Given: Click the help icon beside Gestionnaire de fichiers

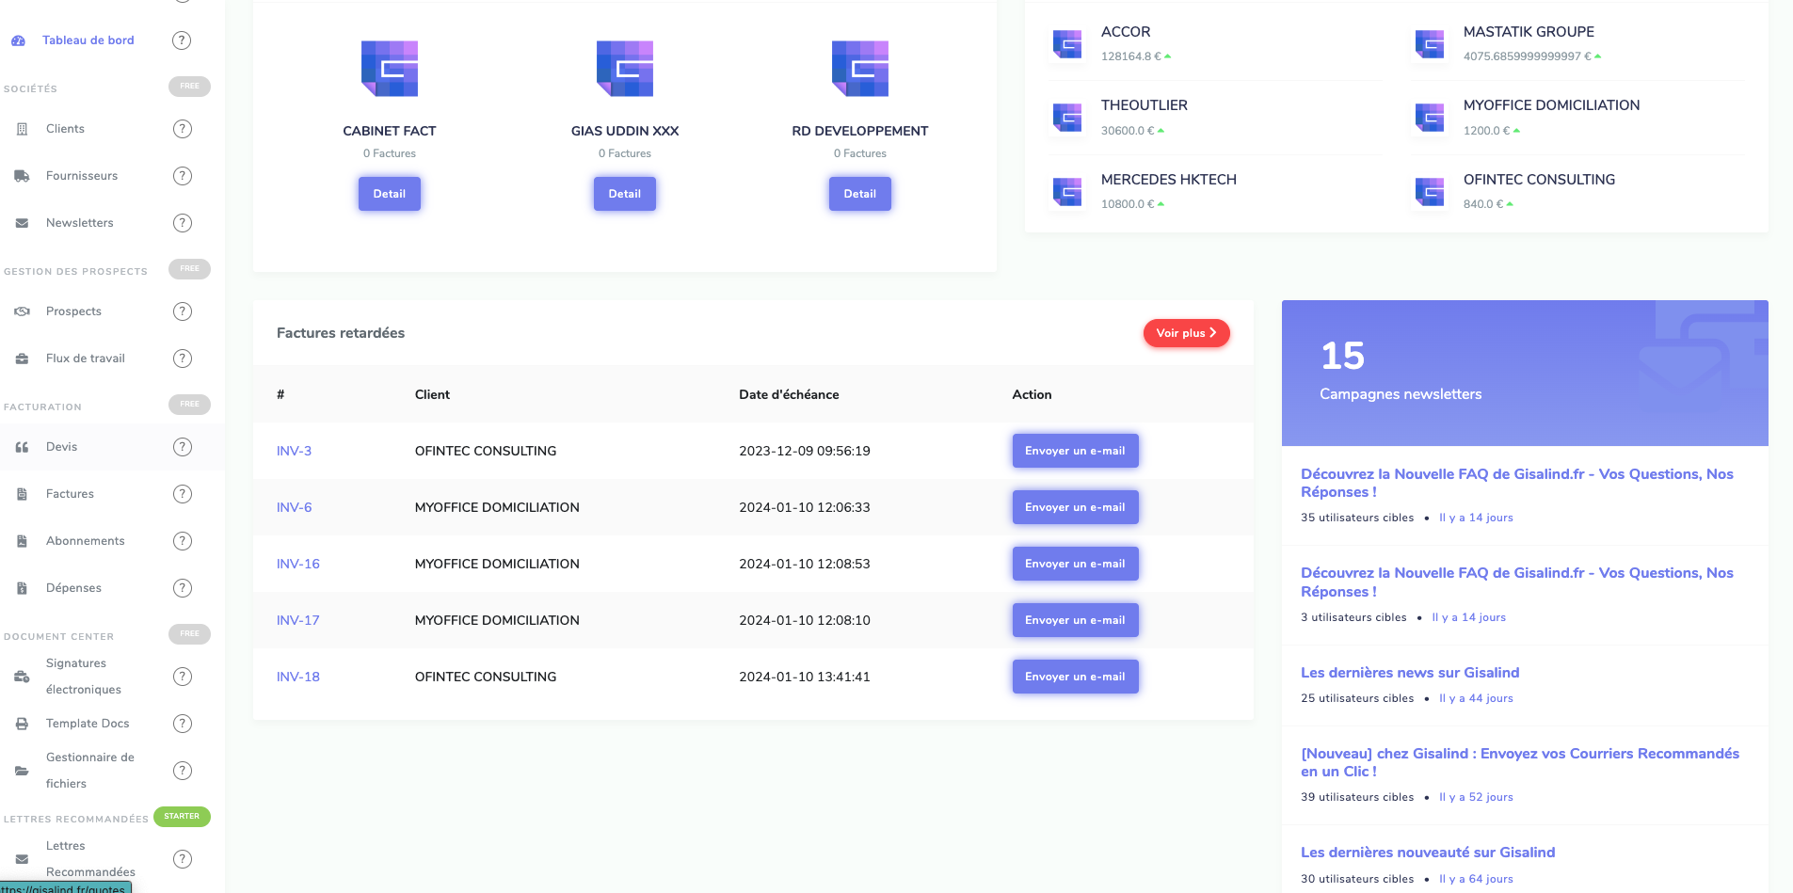Looking at the screenshot, I should 182,771.
